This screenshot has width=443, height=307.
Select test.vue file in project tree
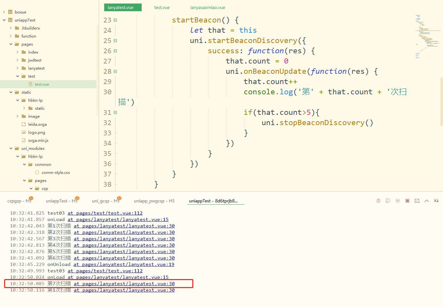(x=42, y=84)
